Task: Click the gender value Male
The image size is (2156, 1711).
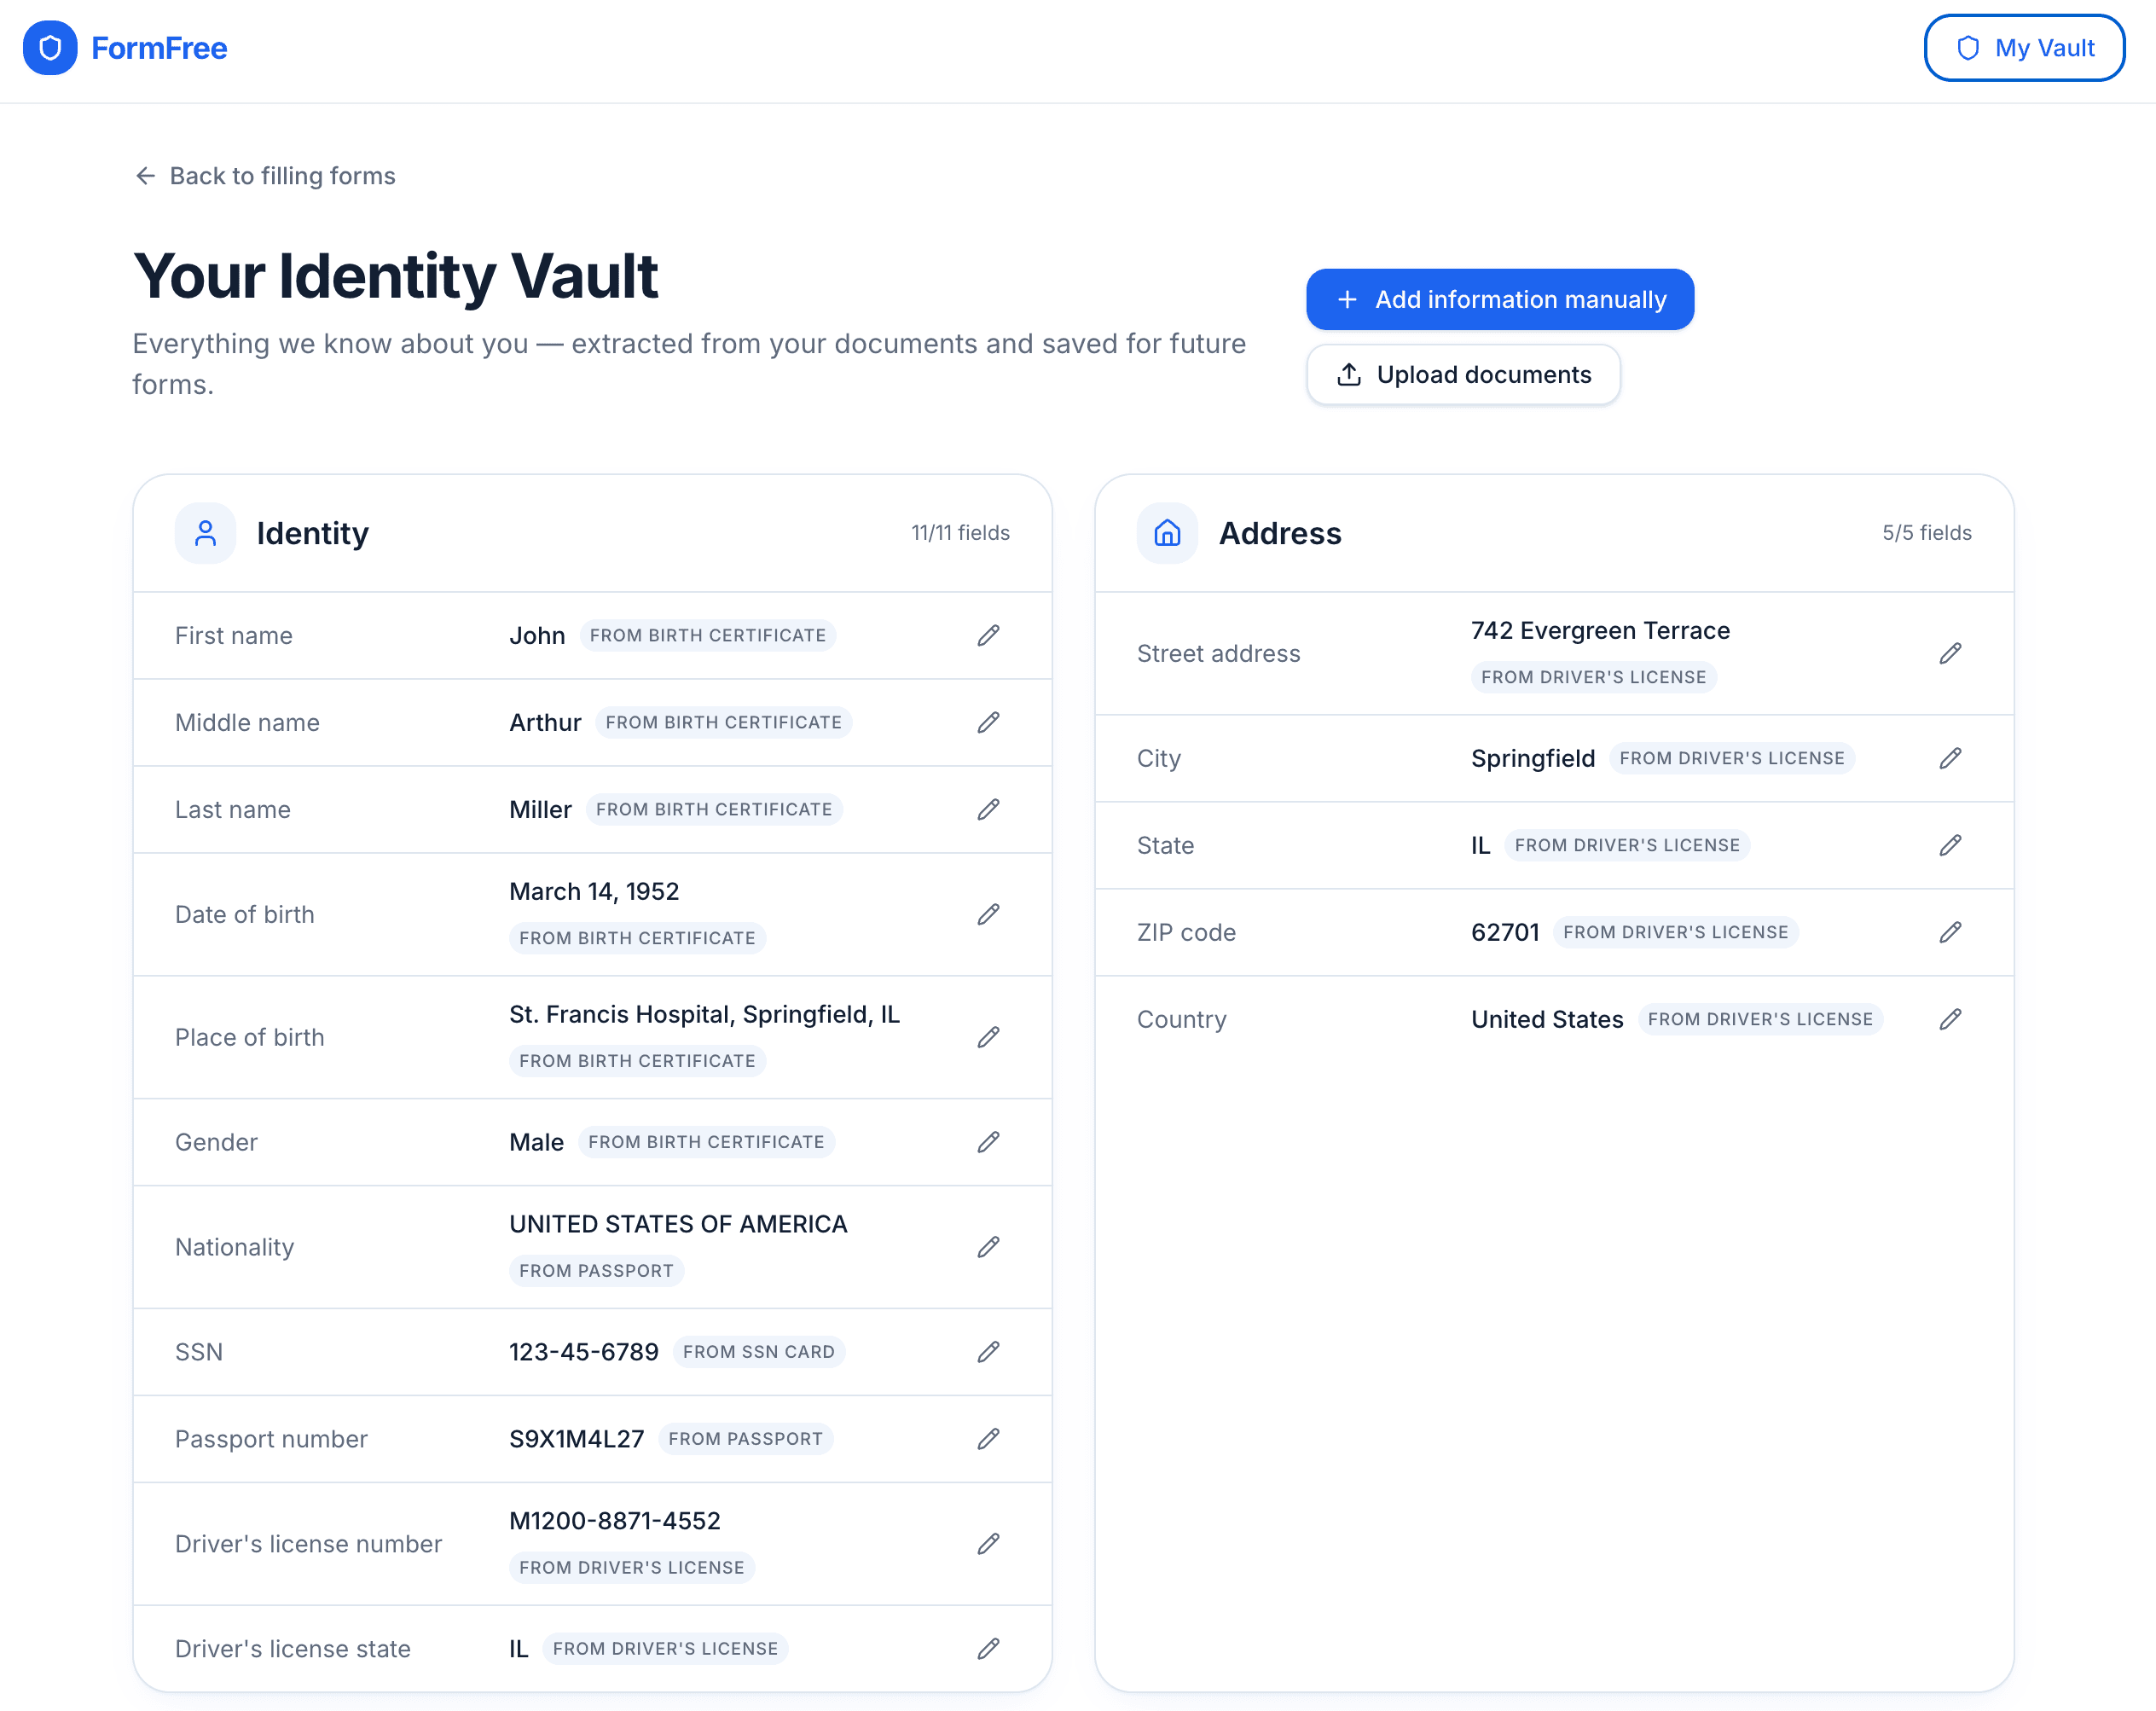Action: 536,1142
